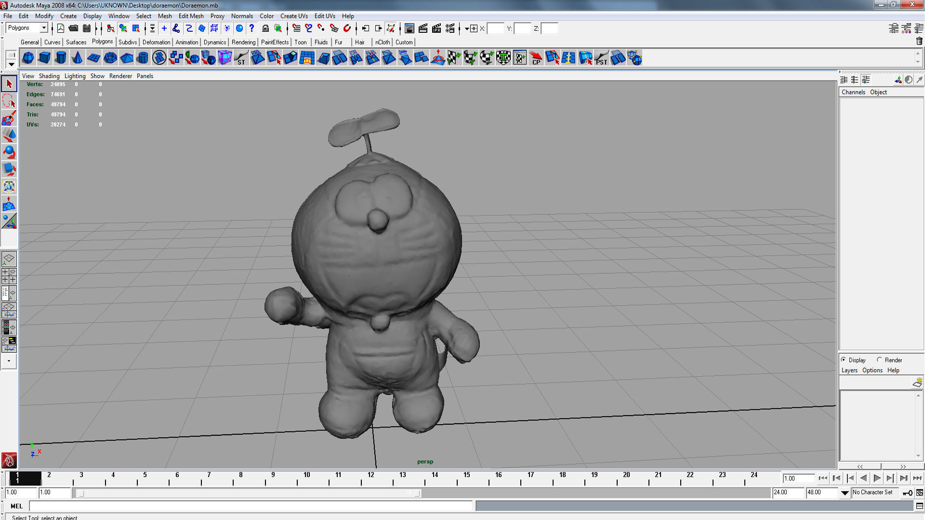Open the input field mode dropdown arrow

point(467,28)
